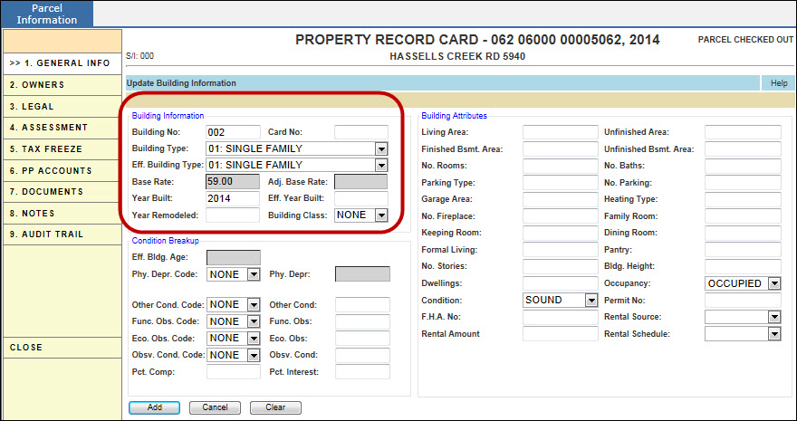Click the Building No input field
Viewport: 797px width, 421px height.
pos(233,132)
